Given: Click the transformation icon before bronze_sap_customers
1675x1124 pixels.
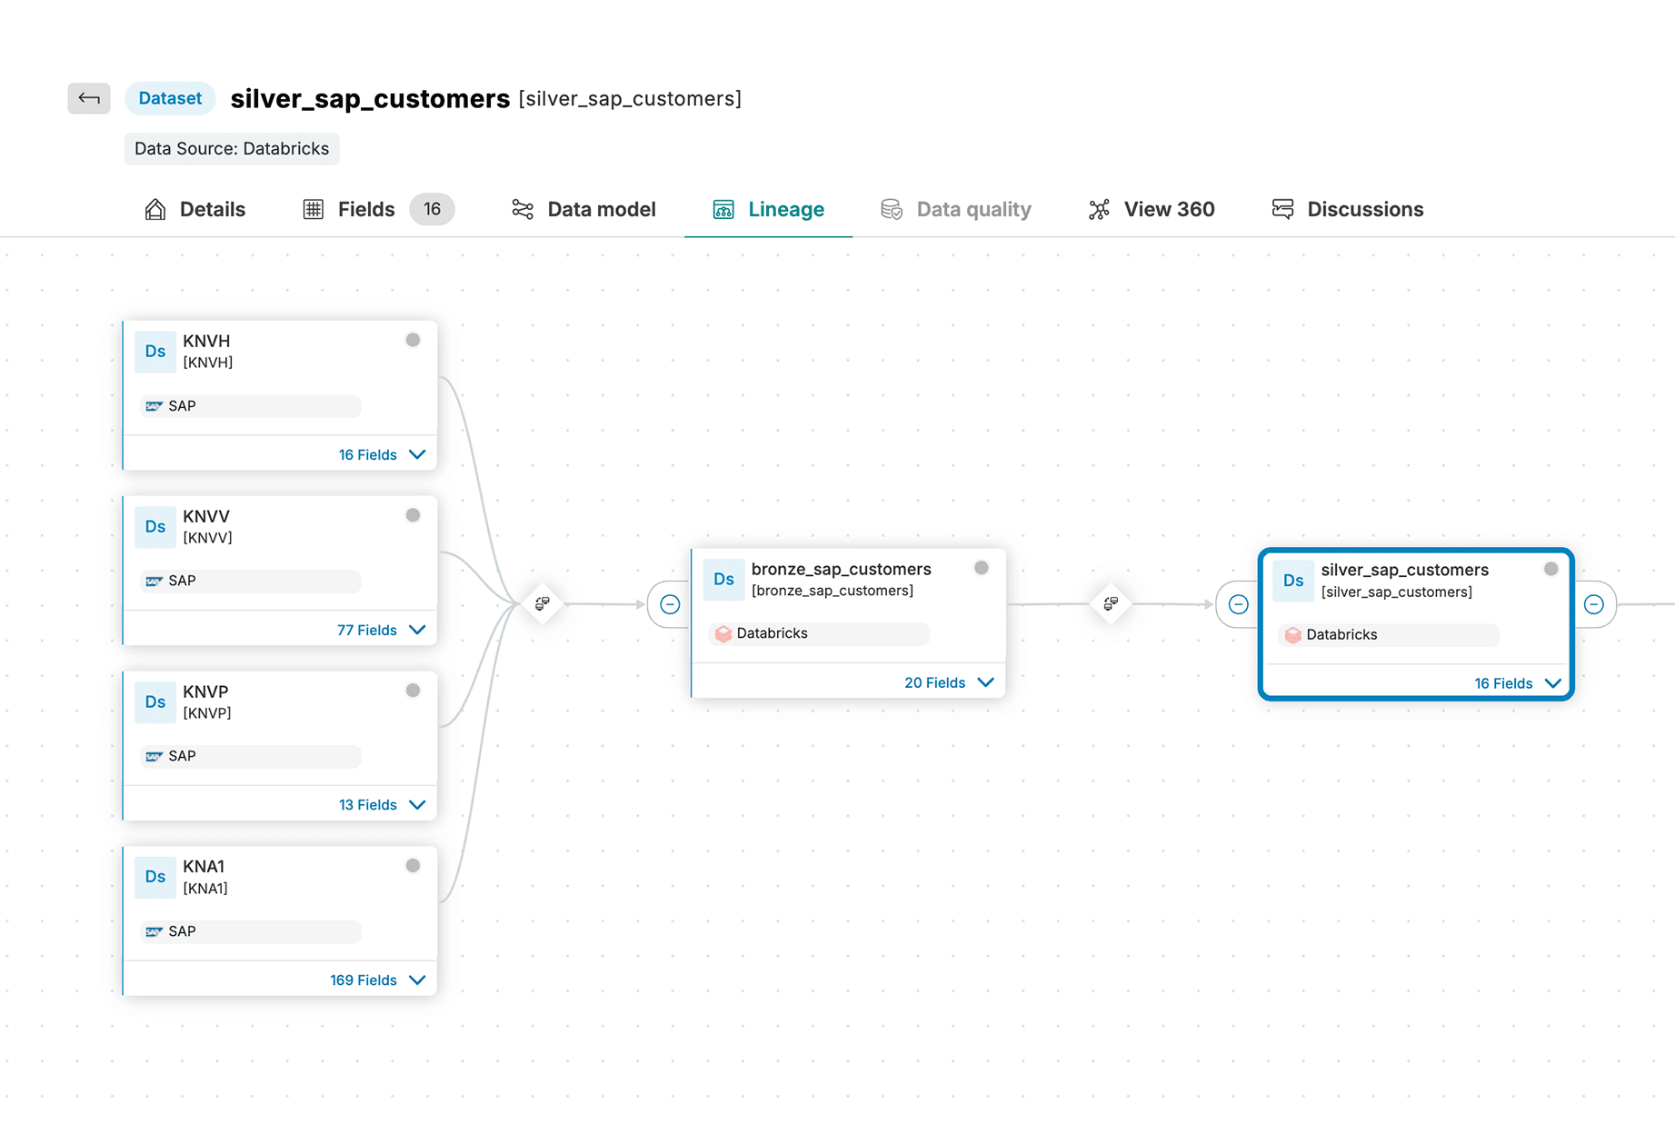Looking at the screenshot, I should click(x=543, y=603).
